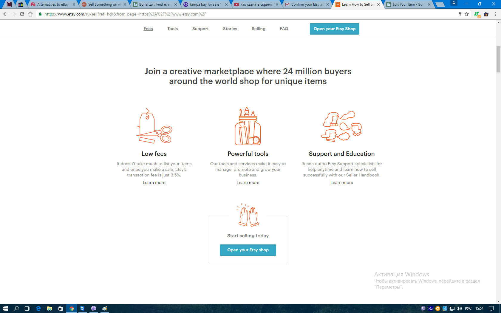
Task: Click Open your Etsy shop under Start selling today
Action: pyautogui.click(x=248, y=250)
